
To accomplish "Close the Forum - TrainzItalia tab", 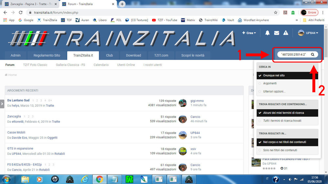I will coord(113,4).
